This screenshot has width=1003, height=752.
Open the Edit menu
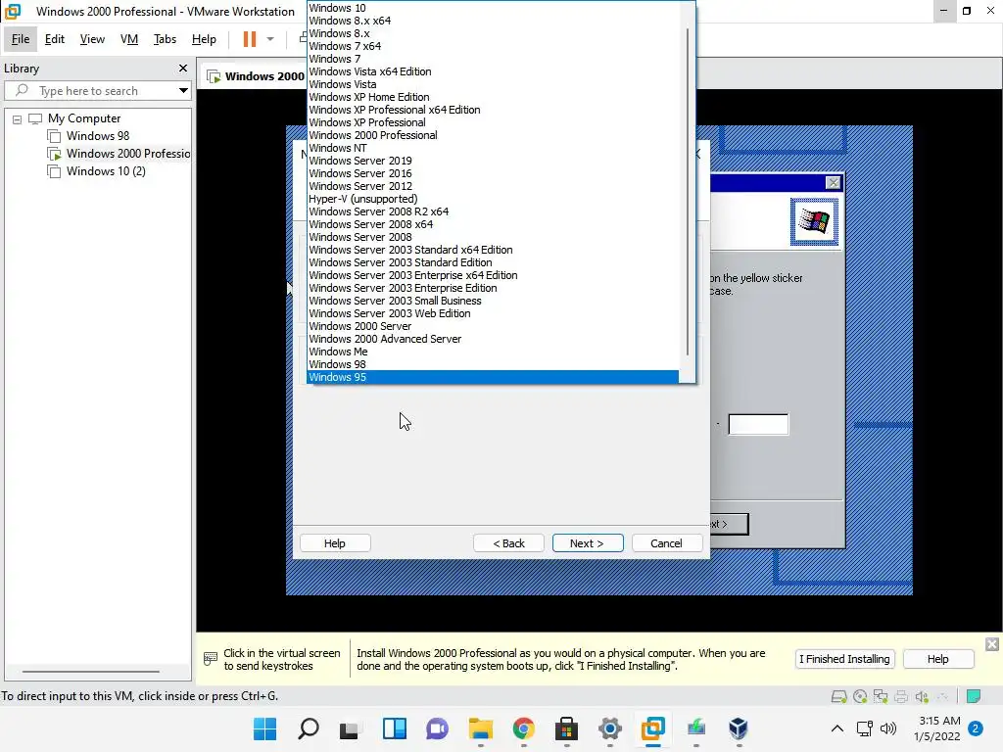click(x=55, y=39)
